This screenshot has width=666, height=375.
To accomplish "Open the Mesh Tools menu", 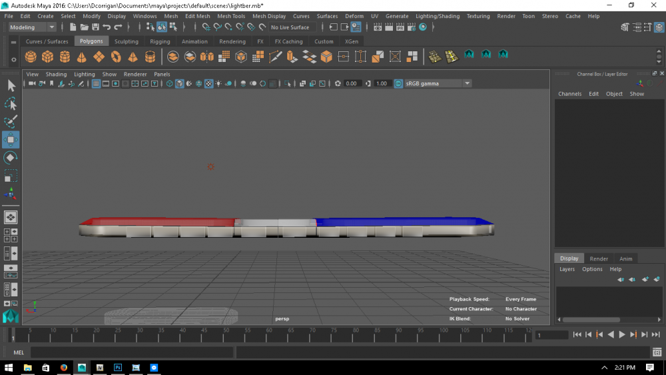I will tap(231, 16).
